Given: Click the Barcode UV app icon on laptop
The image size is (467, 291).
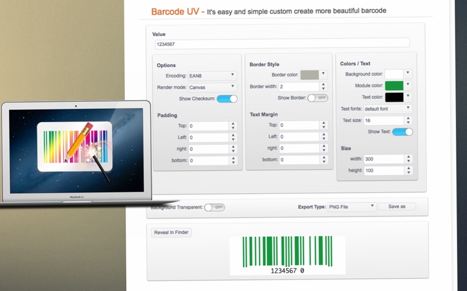Looking at the screenshot, I should (x=75, y=147).
